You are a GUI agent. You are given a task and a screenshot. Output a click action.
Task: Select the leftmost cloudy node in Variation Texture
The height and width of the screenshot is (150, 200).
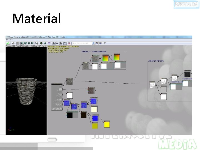pos(152,84)
